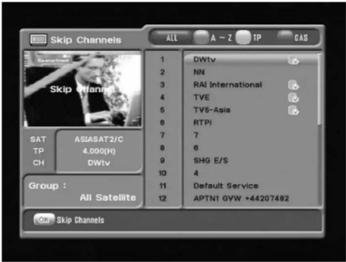
Task: Select the Default Service channel
Action: point(251,186)
